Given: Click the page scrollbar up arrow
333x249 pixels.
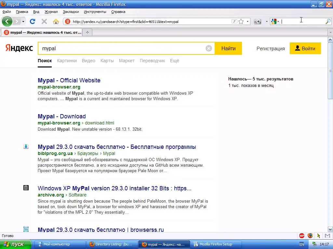Looking at the screenshot, I should click(330, 40).
